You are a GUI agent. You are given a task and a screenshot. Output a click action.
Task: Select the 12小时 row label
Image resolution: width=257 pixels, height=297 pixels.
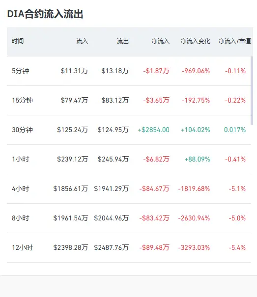click(23, 247)
